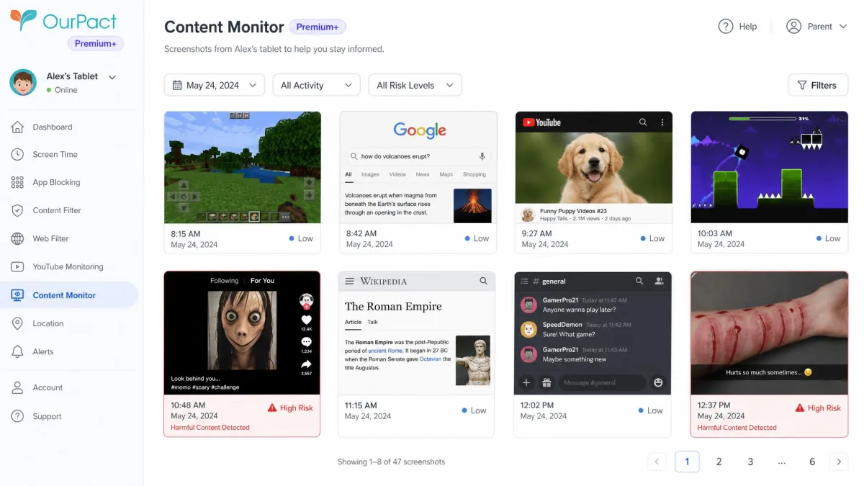
Task: Click the microphone icon in Google screenshot
Action: point(482,156)
